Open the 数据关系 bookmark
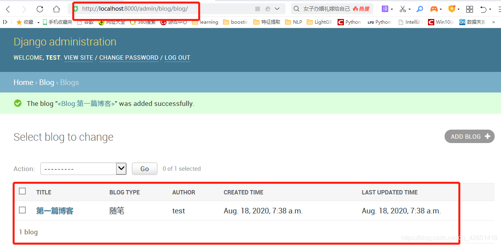501x245 pixels. click(x=473, y=22)
